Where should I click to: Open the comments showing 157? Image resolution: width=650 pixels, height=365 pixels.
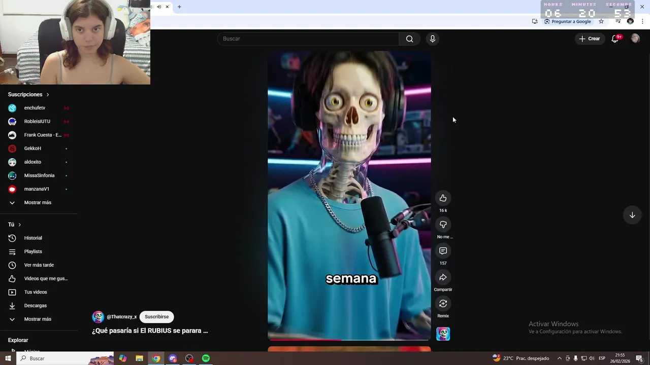(443, 251)
